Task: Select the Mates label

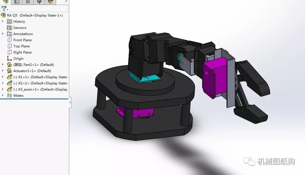Action: [18, 95]
